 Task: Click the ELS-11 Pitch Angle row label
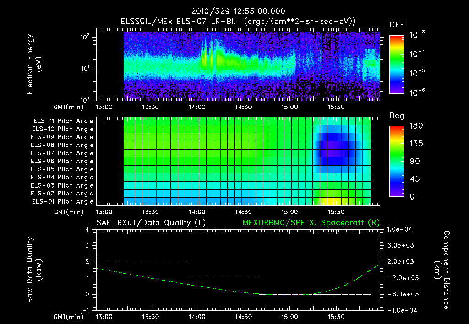[x=63, y=121]
